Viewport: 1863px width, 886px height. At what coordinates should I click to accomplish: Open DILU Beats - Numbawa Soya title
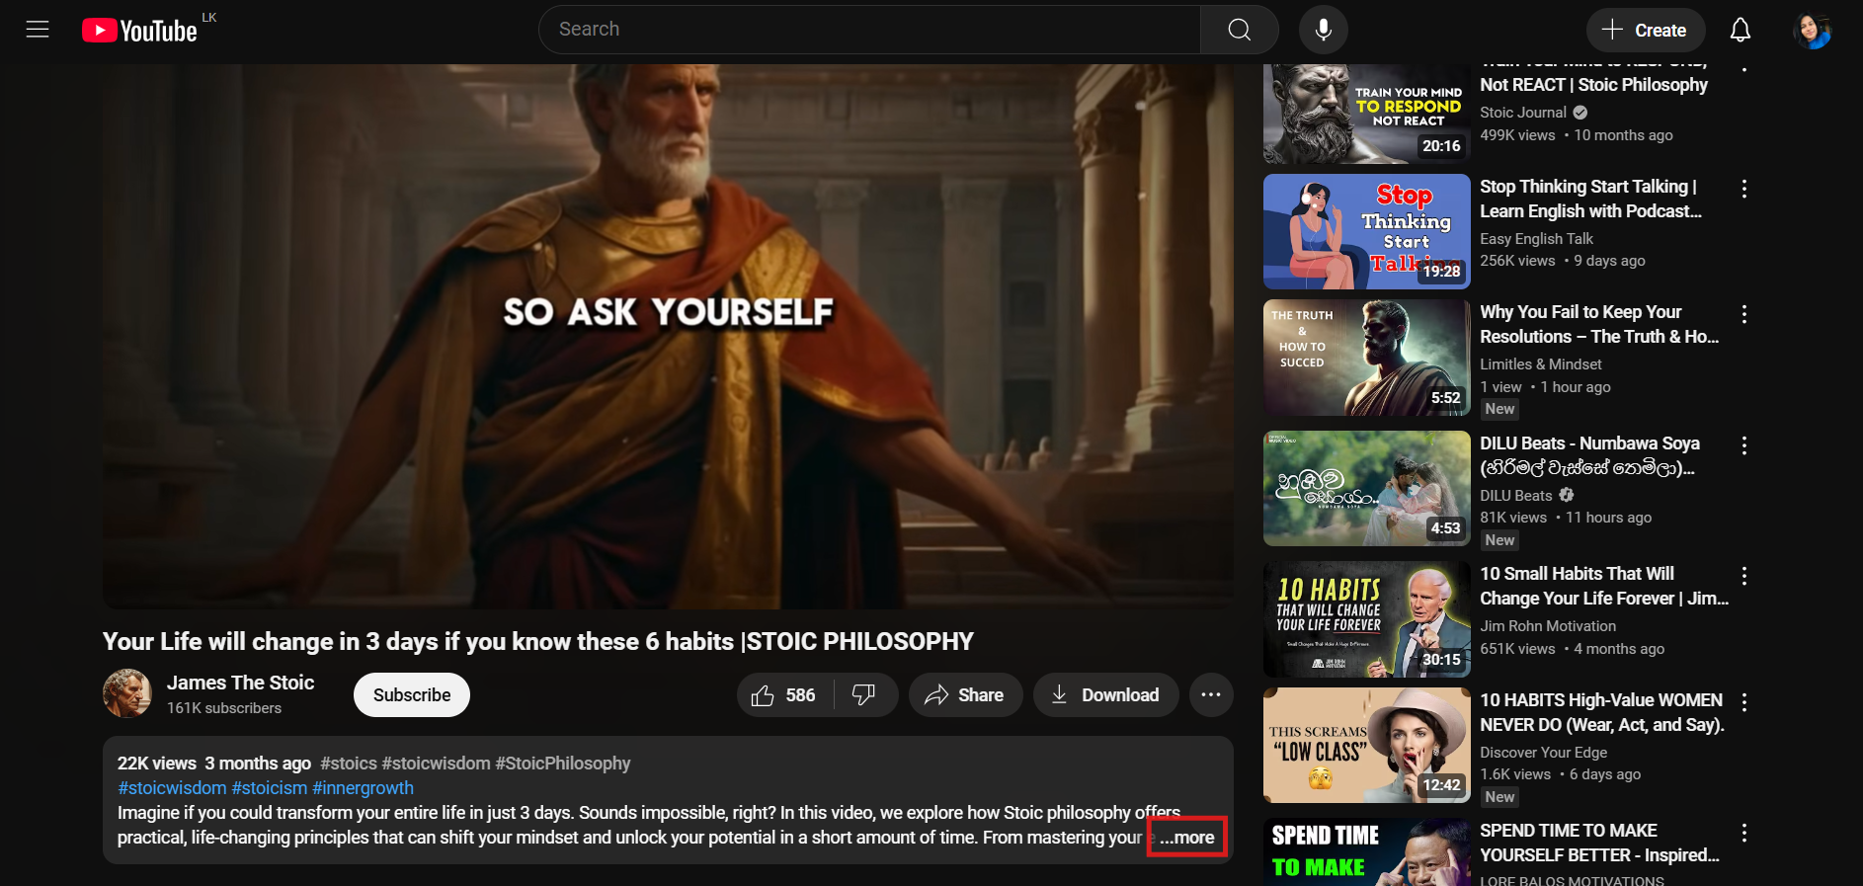(1589, 455)
